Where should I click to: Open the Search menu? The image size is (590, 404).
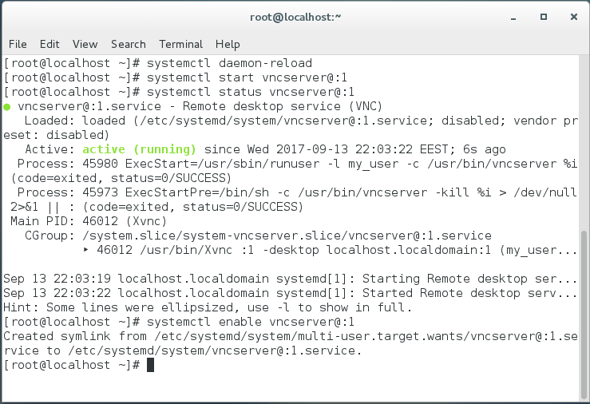(128, 44)
